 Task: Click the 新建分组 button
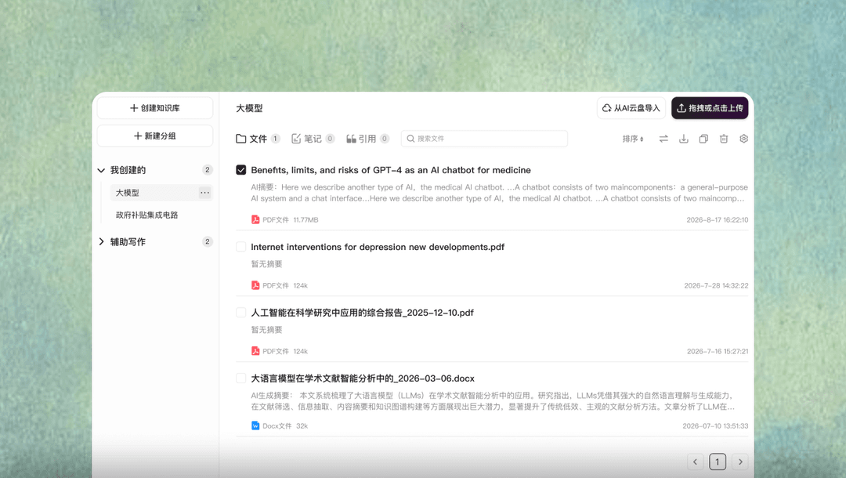coord(155,136)
